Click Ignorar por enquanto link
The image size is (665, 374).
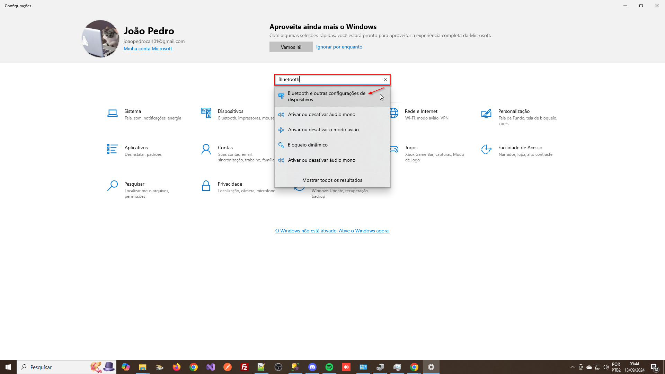339,47
